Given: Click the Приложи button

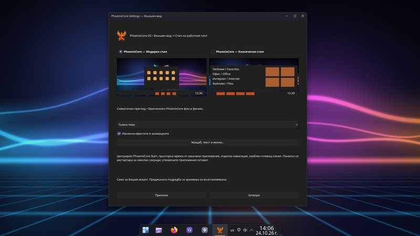Looking at the screenshot, I should tap(162, 195).
